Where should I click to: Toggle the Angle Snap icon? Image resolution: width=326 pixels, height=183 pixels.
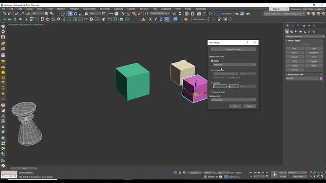(129, 14)
